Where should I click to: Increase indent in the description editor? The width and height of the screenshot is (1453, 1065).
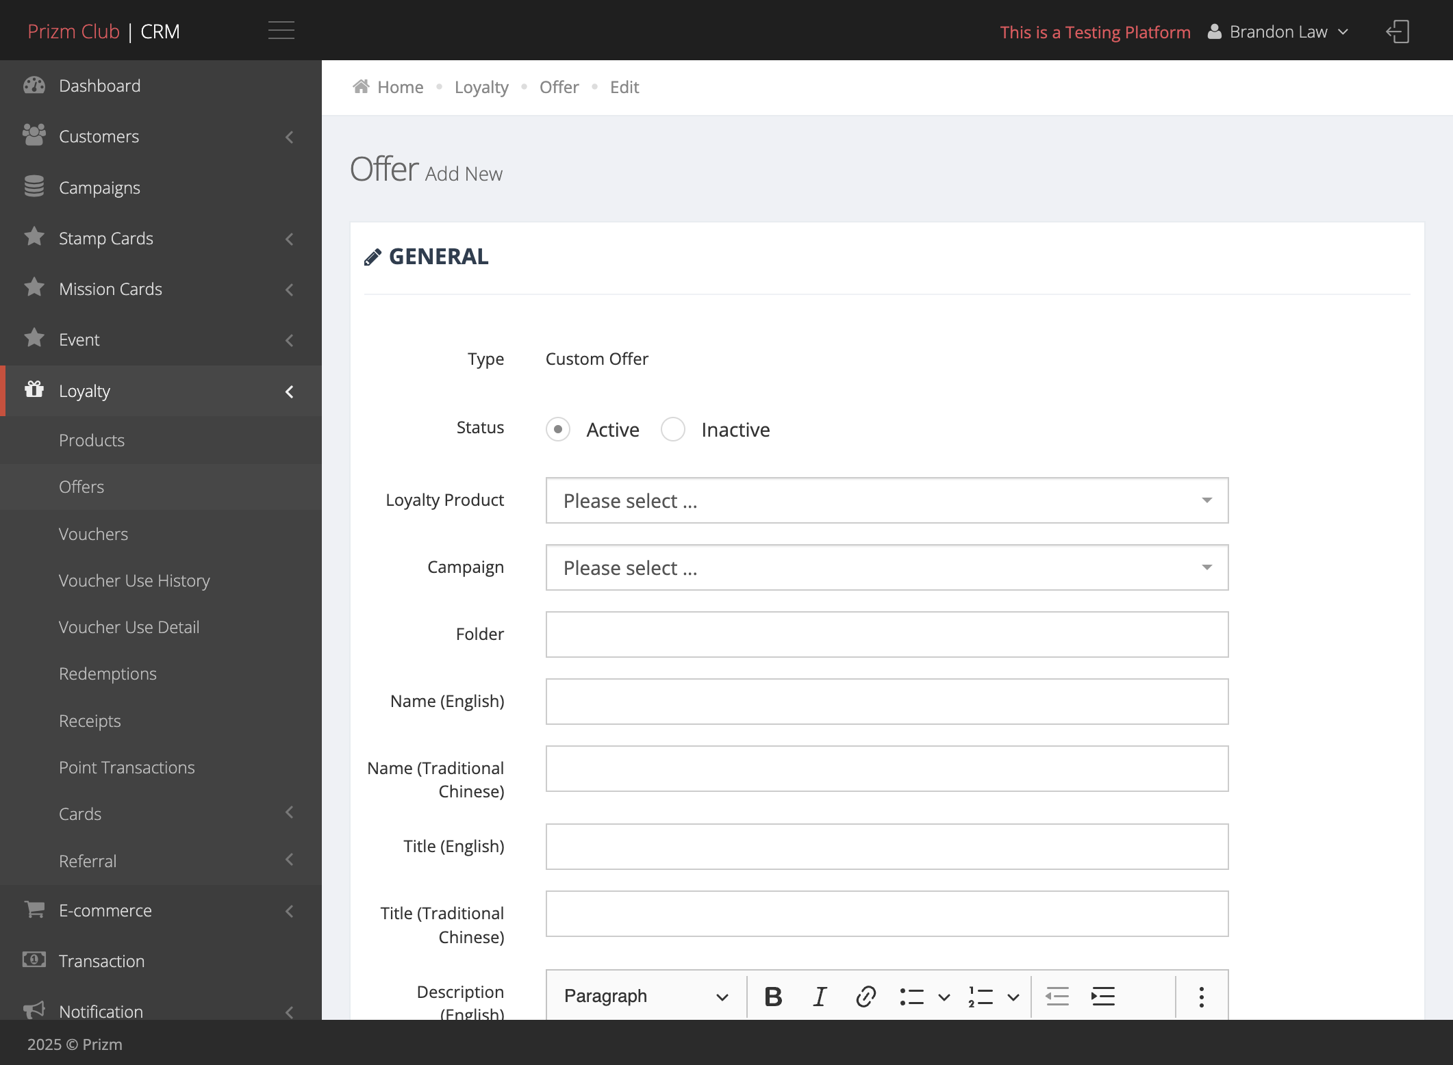(x=1103, y=997)
